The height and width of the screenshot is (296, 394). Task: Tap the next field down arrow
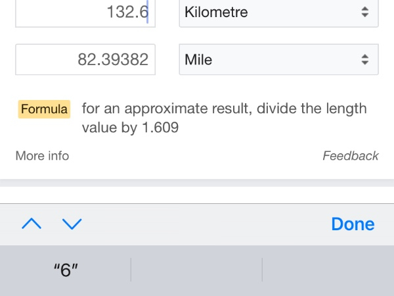pos(72,224)
